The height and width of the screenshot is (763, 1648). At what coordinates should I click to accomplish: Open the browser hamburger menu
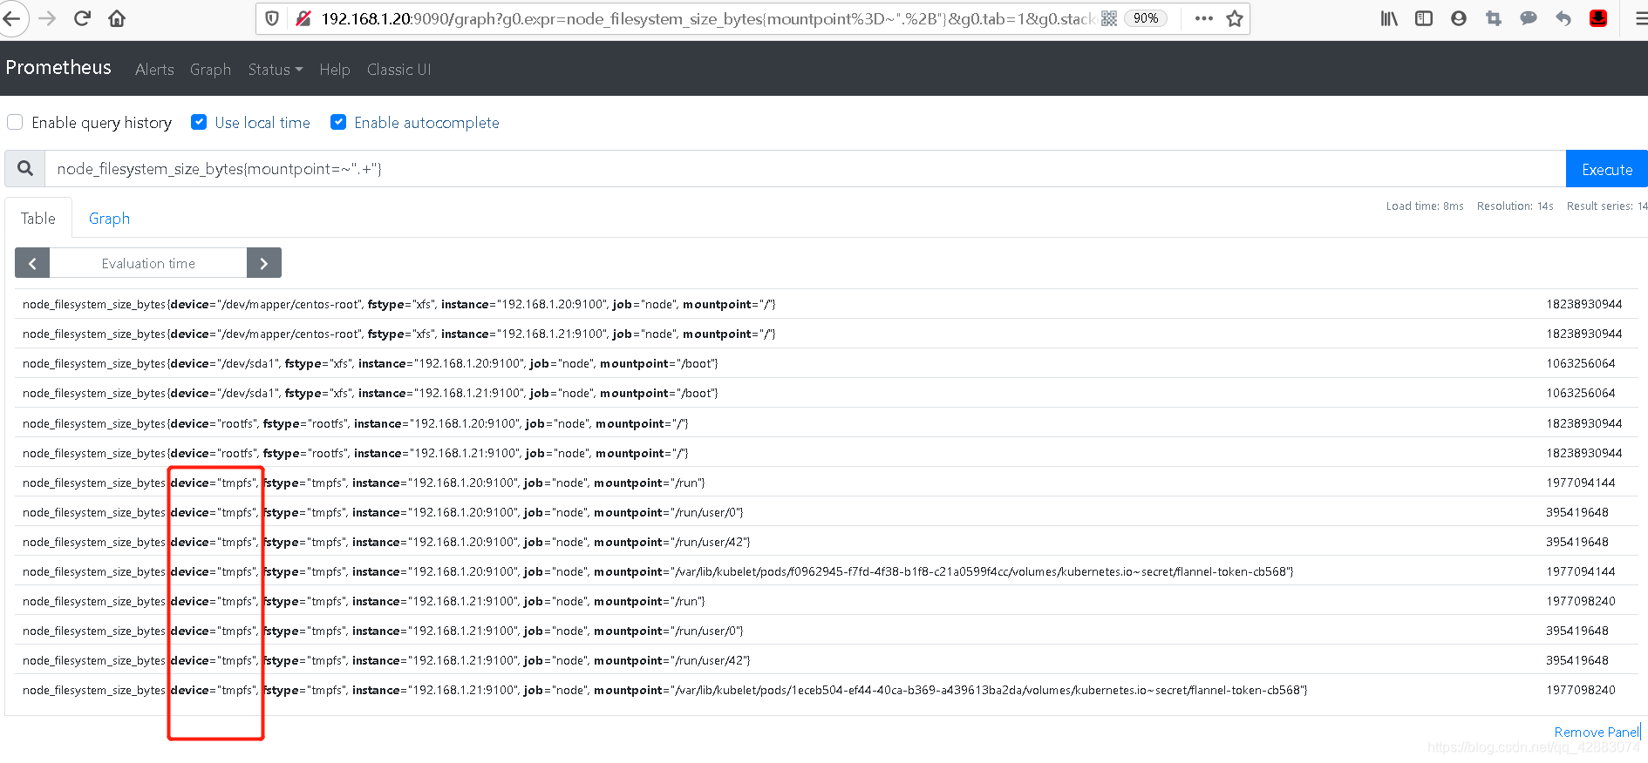coord(1640,18)
